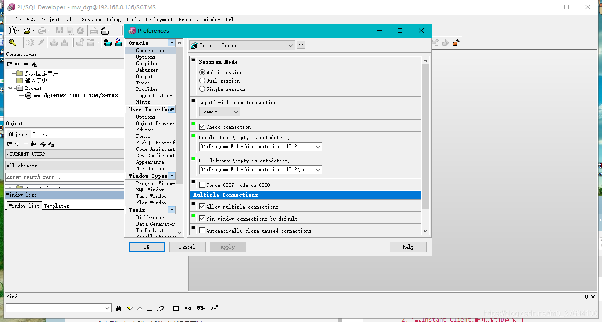Toggle the ABC case-sensitive search icon
Viewport: 602px width, 322px height.
tap(189, 308)
